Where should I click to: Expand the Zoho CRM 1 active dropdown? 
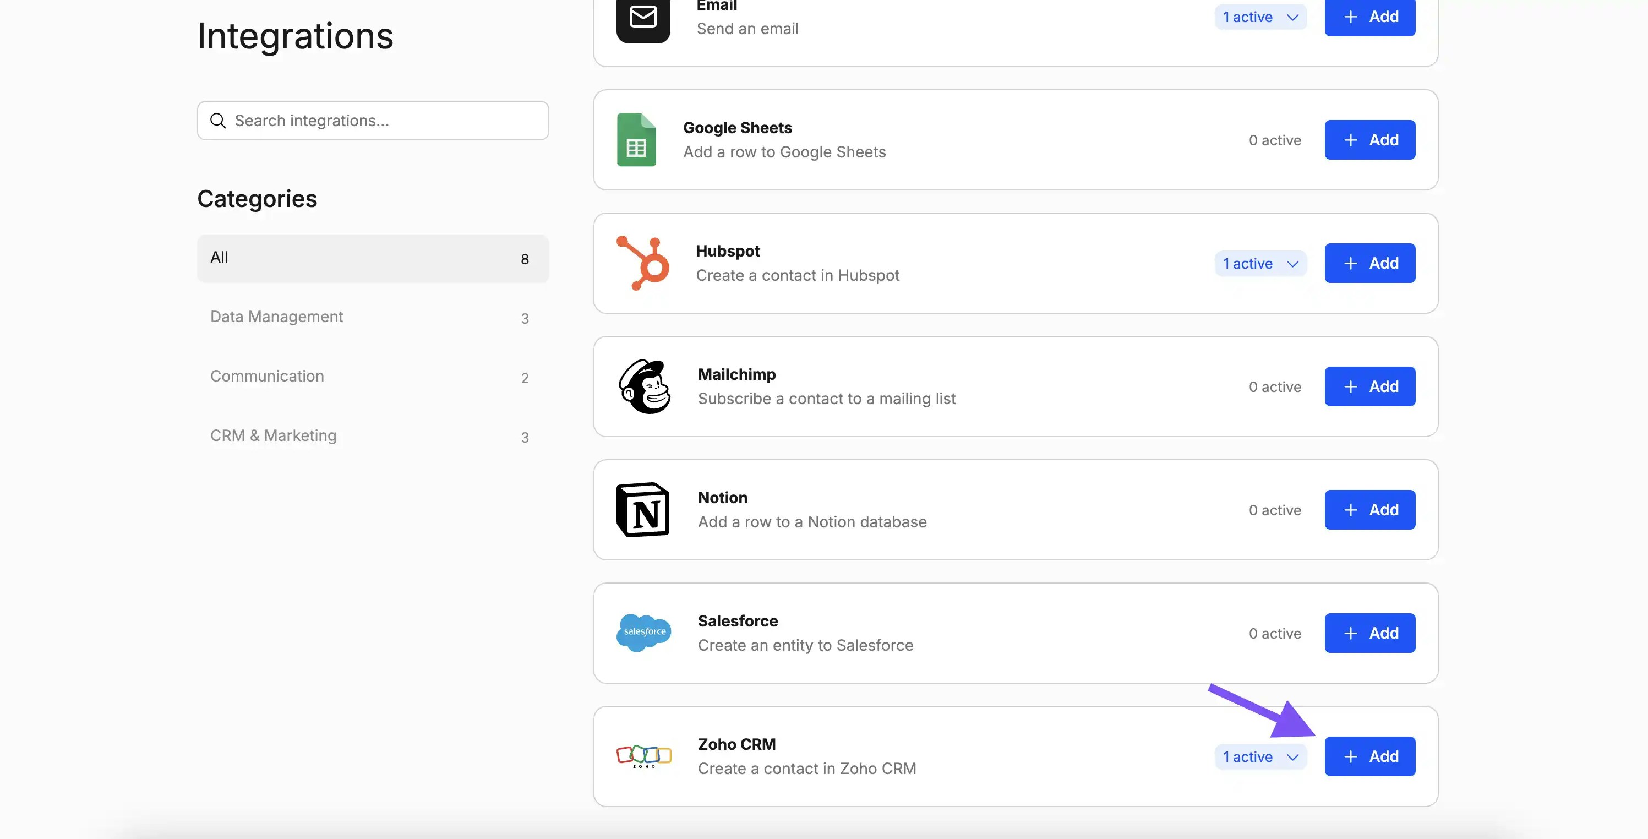click(1260, 756)
